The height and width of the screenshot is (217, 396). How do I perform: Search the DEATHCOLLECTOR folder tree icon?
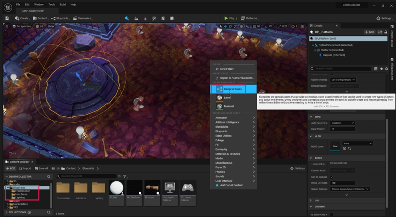[49, 176]
